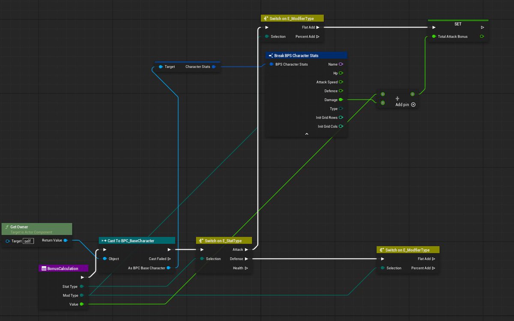
Task: Click the Init Grid Rows output pin
Action: [341, 117]
